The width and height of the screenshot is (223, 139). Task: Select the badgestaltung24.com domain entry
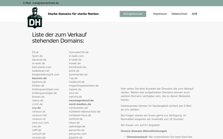(x=45, y=75)
